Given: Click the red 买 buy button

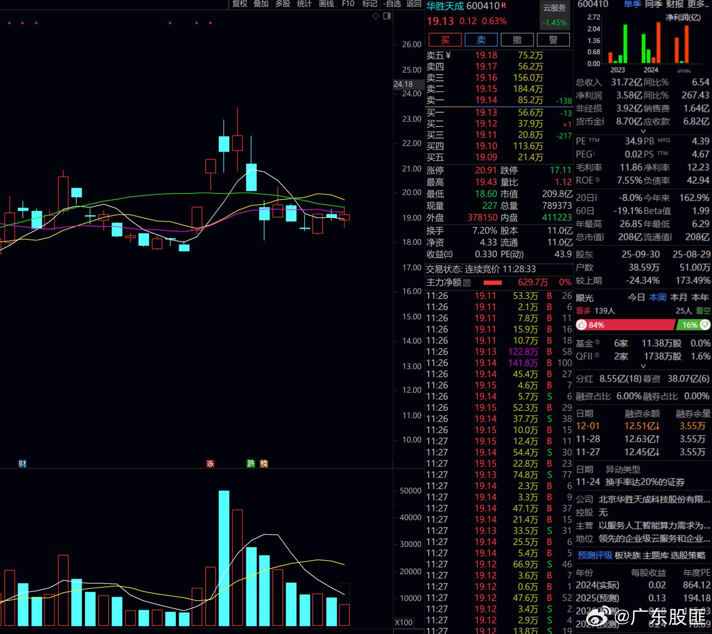Looking at the screenshot, I should click(x=445, y=40).
